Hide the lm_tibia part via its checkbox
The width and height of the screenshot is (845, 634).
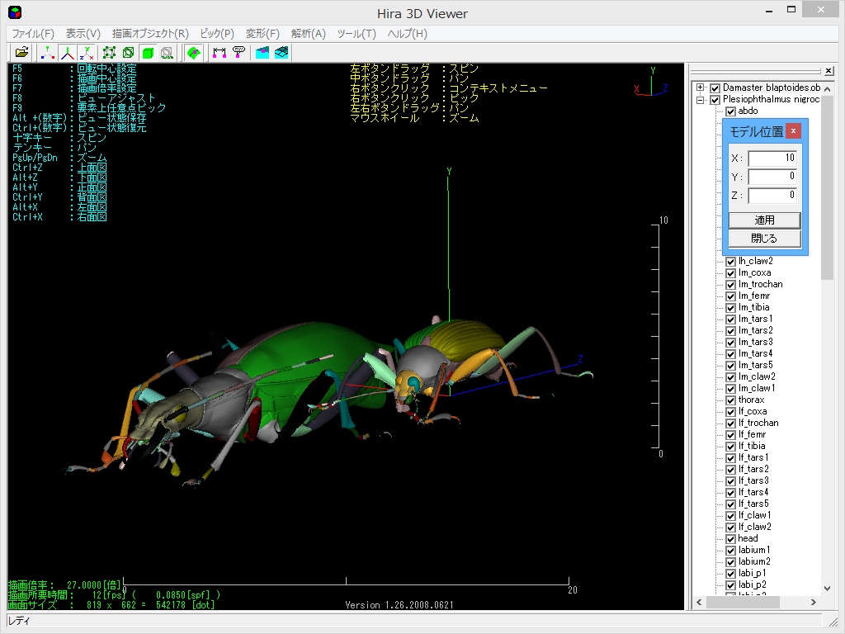(730, 307)
